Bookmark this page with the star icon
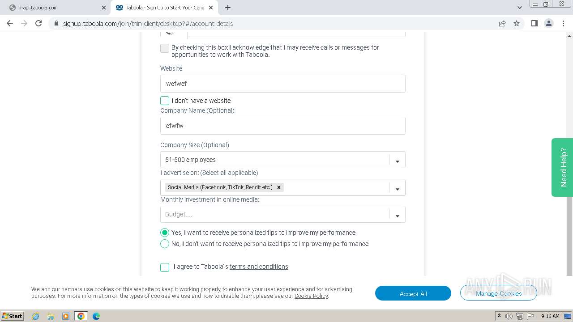This screenshot has height=322, width=573. click(517, 23)
